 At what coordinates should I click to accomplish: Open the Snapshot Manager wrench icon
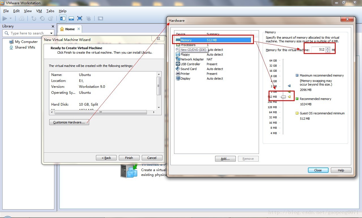click(x=51, y=19)
